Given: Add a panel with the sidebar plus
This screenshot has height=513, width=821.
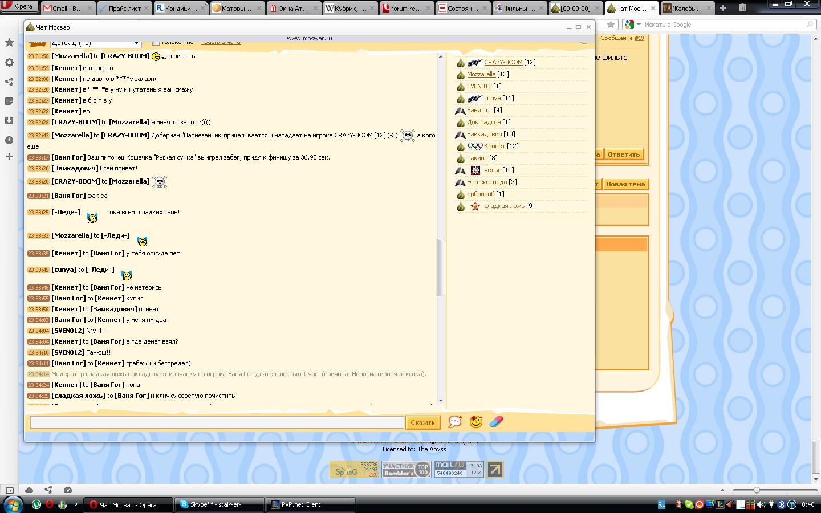Looking at the screenshot, I should 9,156.
